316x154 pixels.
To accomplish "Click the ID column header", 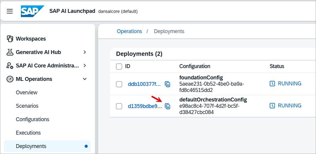I will (127, 66).
